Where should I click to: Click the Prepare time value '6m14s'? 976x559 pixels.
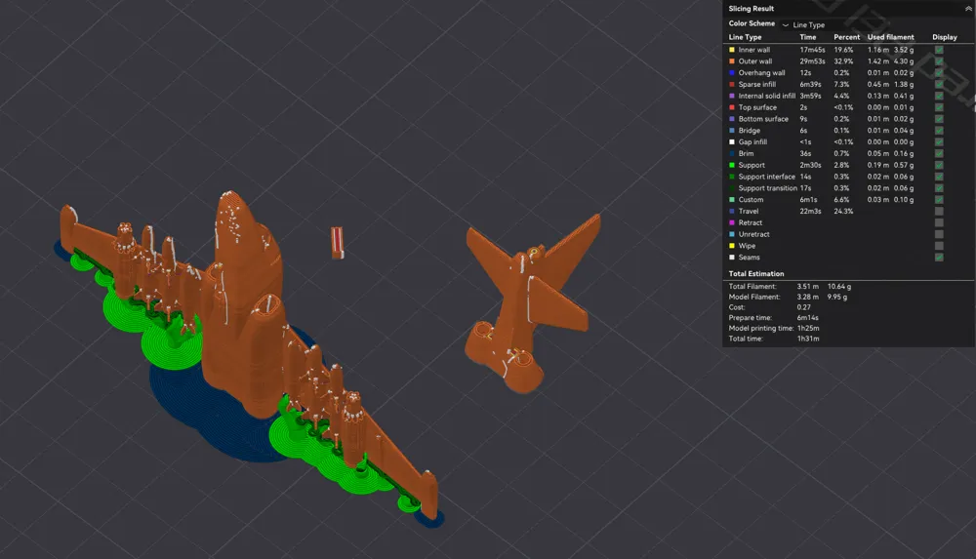[808, 317]
